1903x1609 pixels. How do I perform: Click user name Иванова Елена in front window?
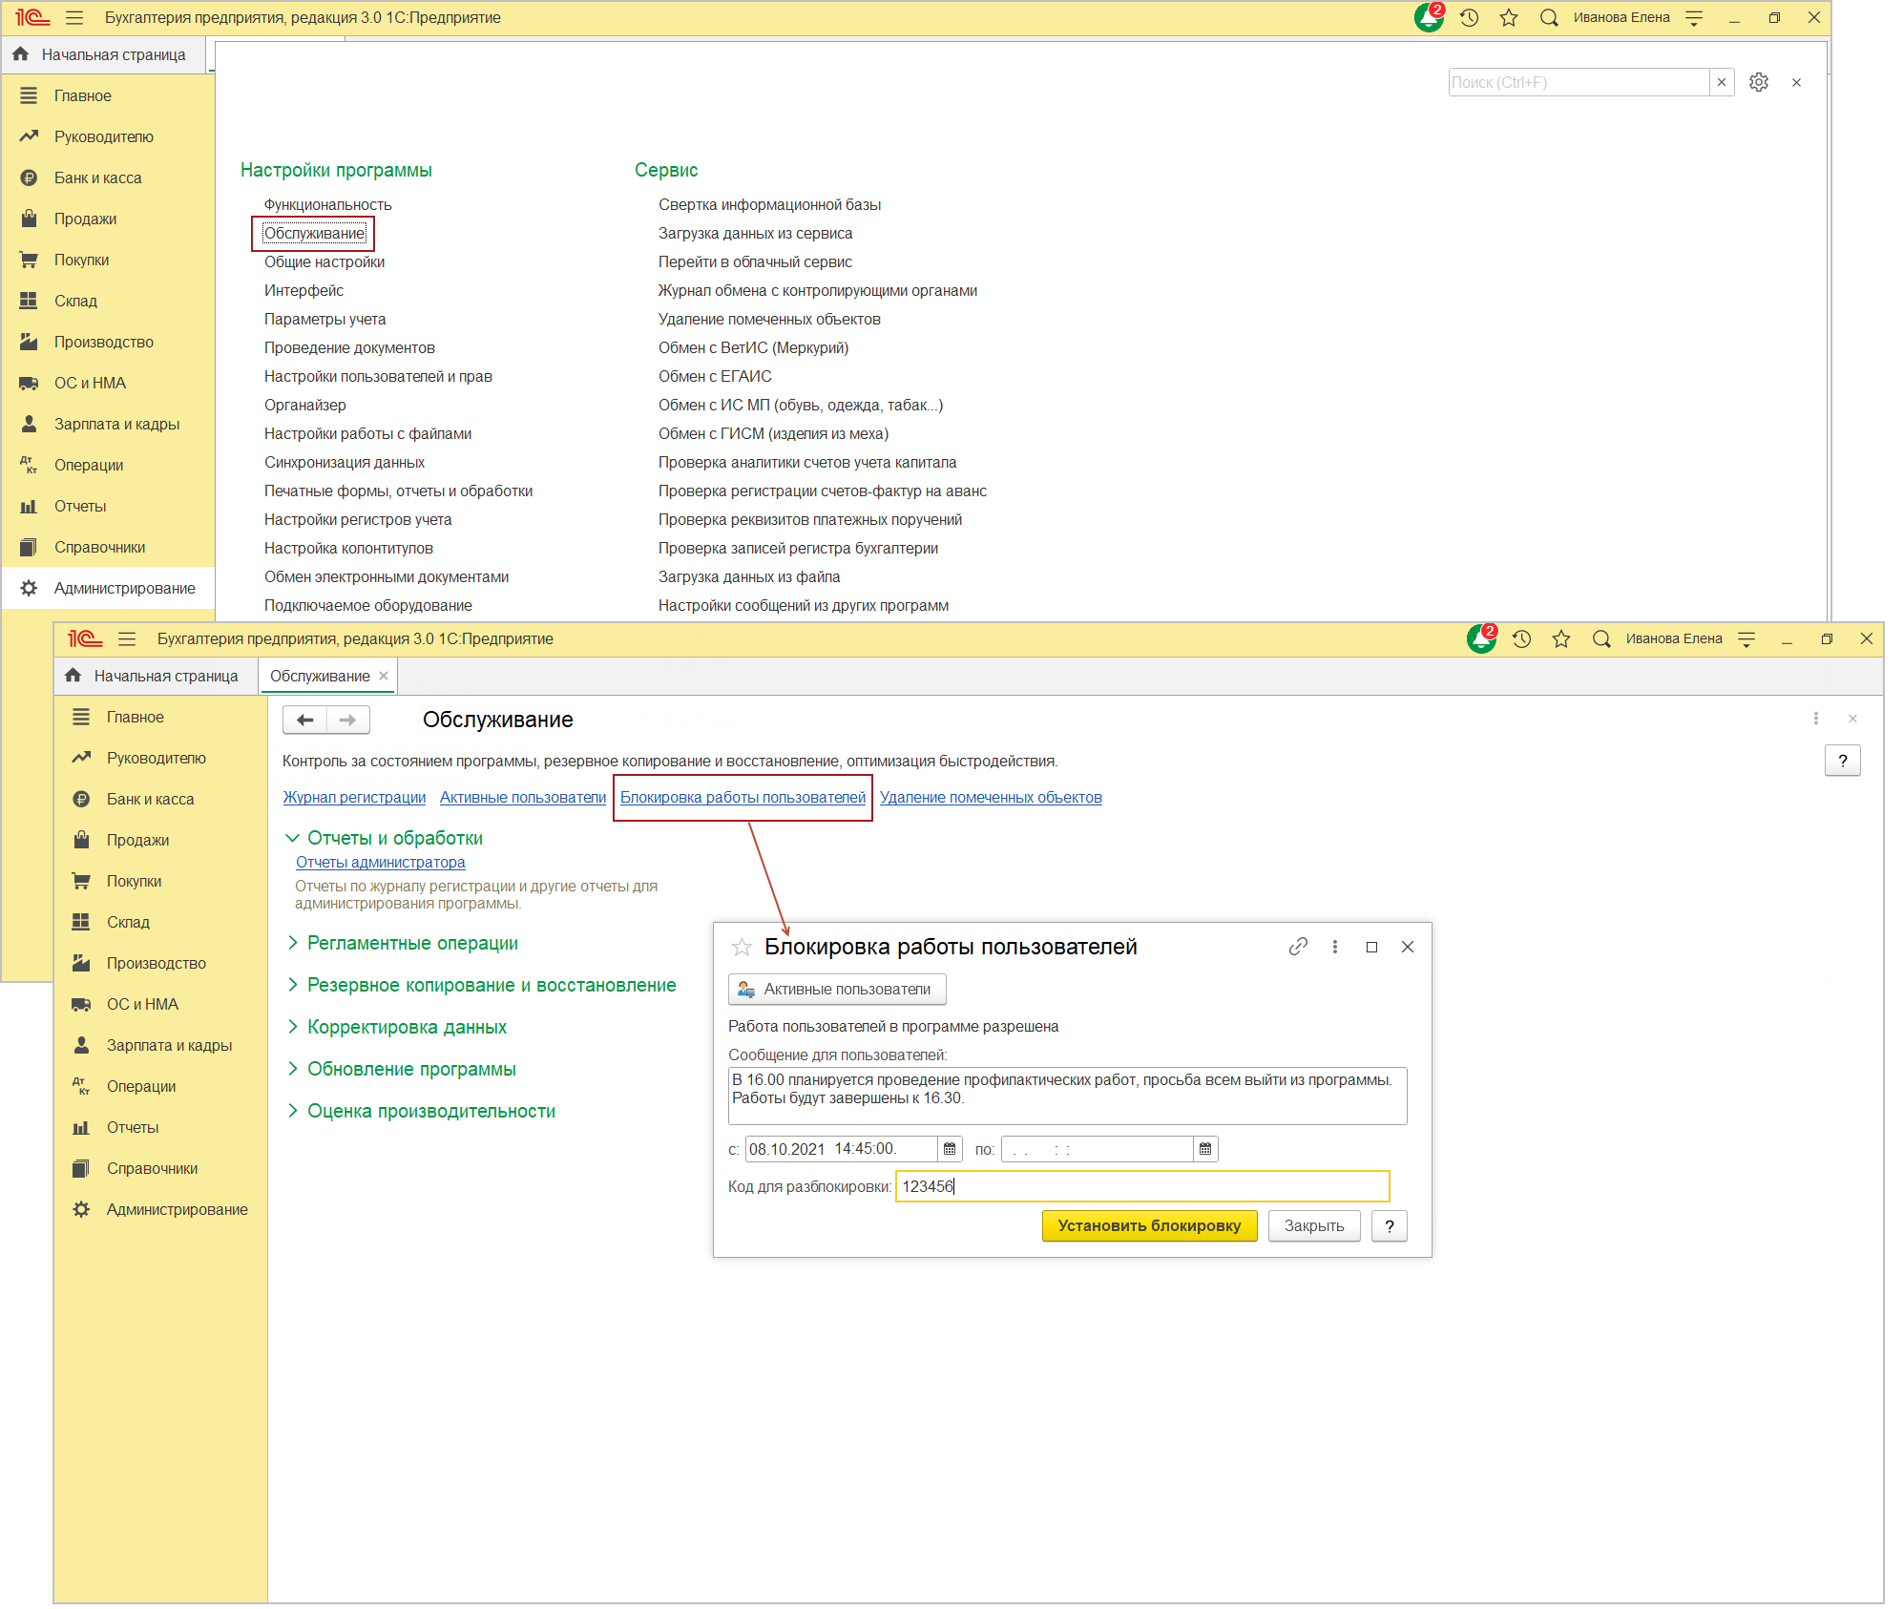[1674, 638]
